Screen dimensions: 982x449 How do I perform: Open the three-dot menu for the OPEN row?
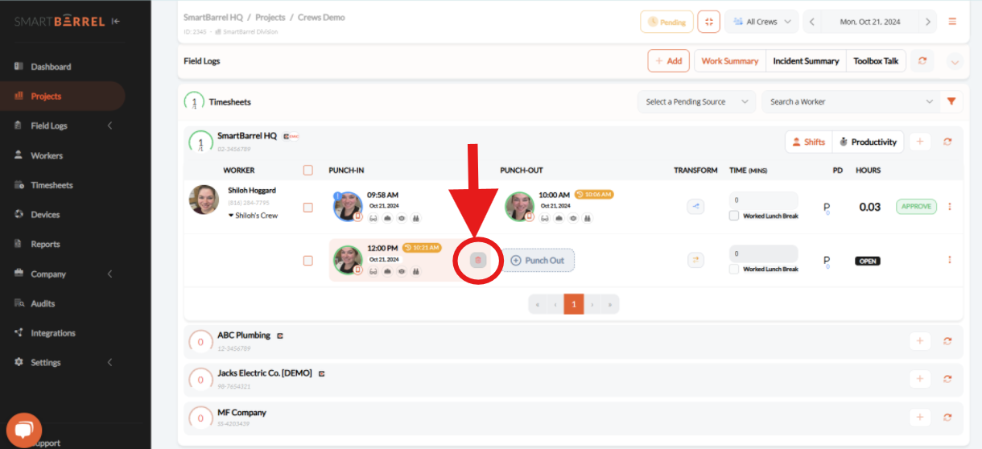(950, 260)
